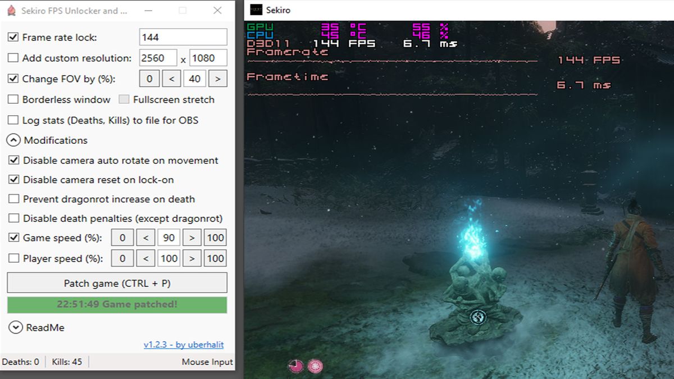Enable Prevent dragonrot increase on death
The width and height of the screenshot is (674, 379).
14,199
